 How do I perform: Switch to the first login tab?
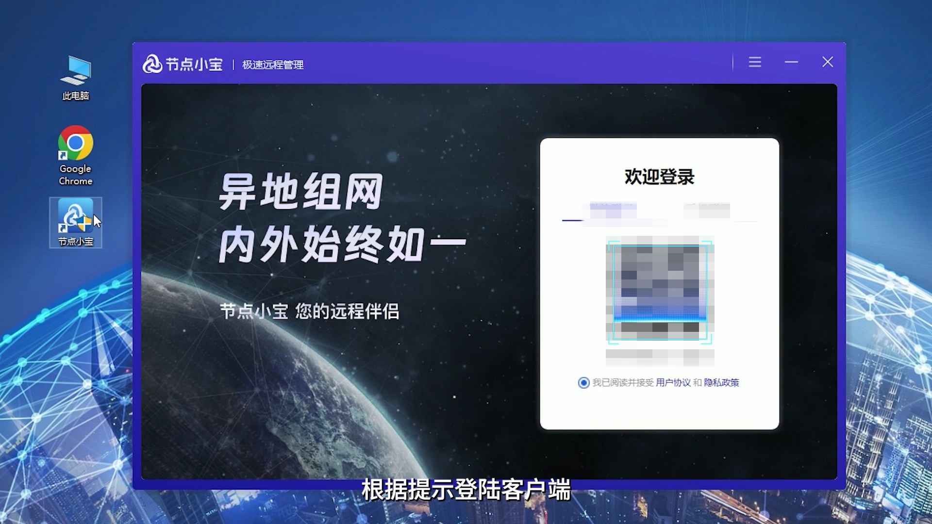pyautogui.click(x=613, y=211)
